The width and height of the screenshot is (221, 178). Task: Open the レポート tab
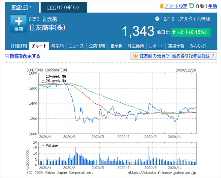pyautogui.click(x=156, y=46)
